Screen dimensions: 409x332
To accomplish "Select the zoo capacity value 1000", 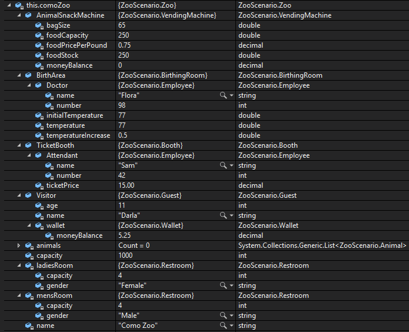I will click(125, 255).
